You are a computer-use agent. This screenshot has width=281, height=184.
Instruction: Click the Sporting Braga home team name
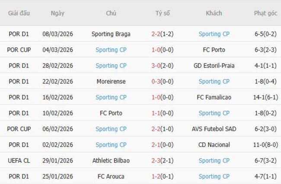[111, 34]
